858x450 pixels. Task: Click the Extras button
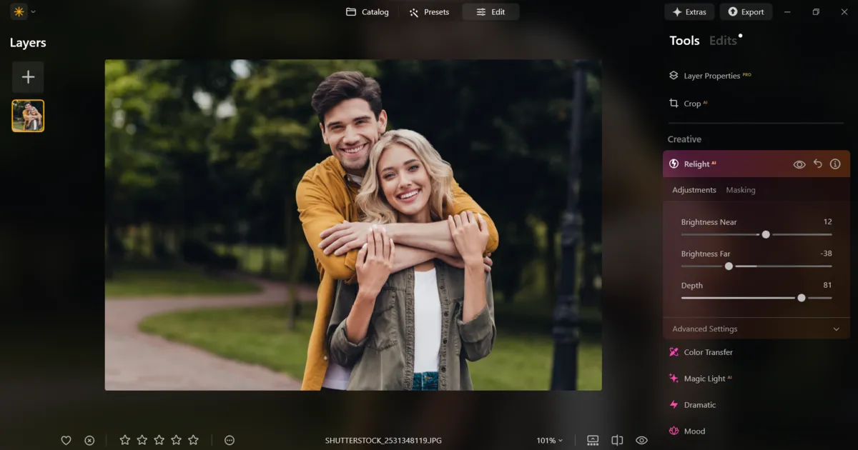(689, 12)
